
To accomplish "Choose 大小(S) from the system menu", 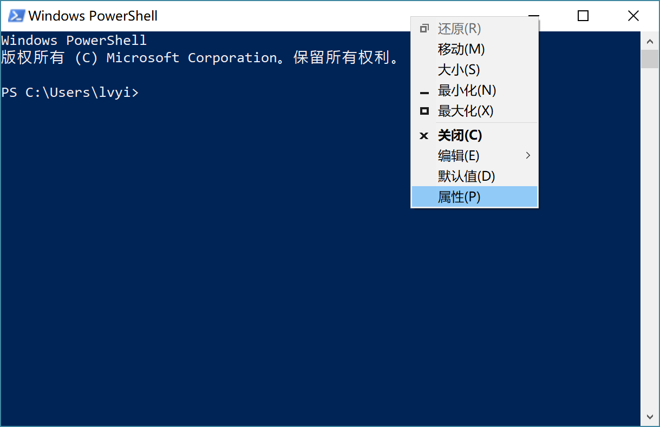I will click(x=475, y=70).
